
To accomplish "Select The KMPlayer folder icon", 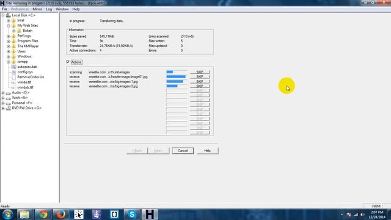I will (13, 46).
